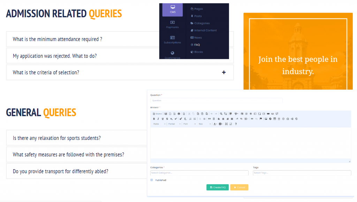Click the Create FAQ button
This screenshot has height=202, width=357.
pyautogui.click(x=217, y=187)
